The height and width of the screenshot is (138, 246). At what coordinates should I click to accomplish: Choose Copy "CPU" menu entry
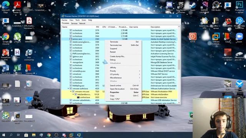pos(123,99)
